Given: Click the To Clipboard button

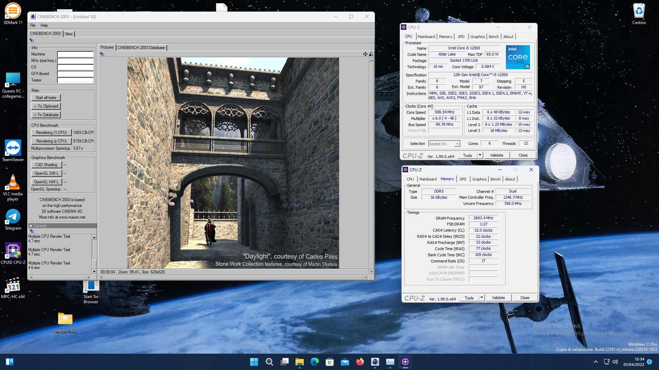Looking at the screenshot, I should click(46, 106).
